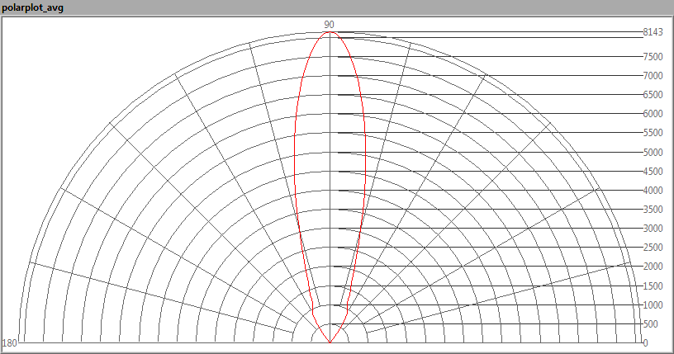This screenshot has height=354, width=674.
Task: Click the 2500 scale label
Action: [653, 248]
